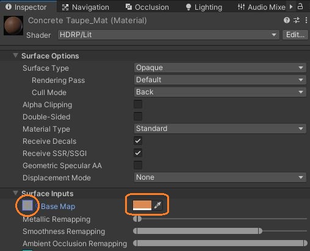The height and width of the screenshot is (251, 310).
Task: Open the material help reference icon
Action: [x=287, y=20]
